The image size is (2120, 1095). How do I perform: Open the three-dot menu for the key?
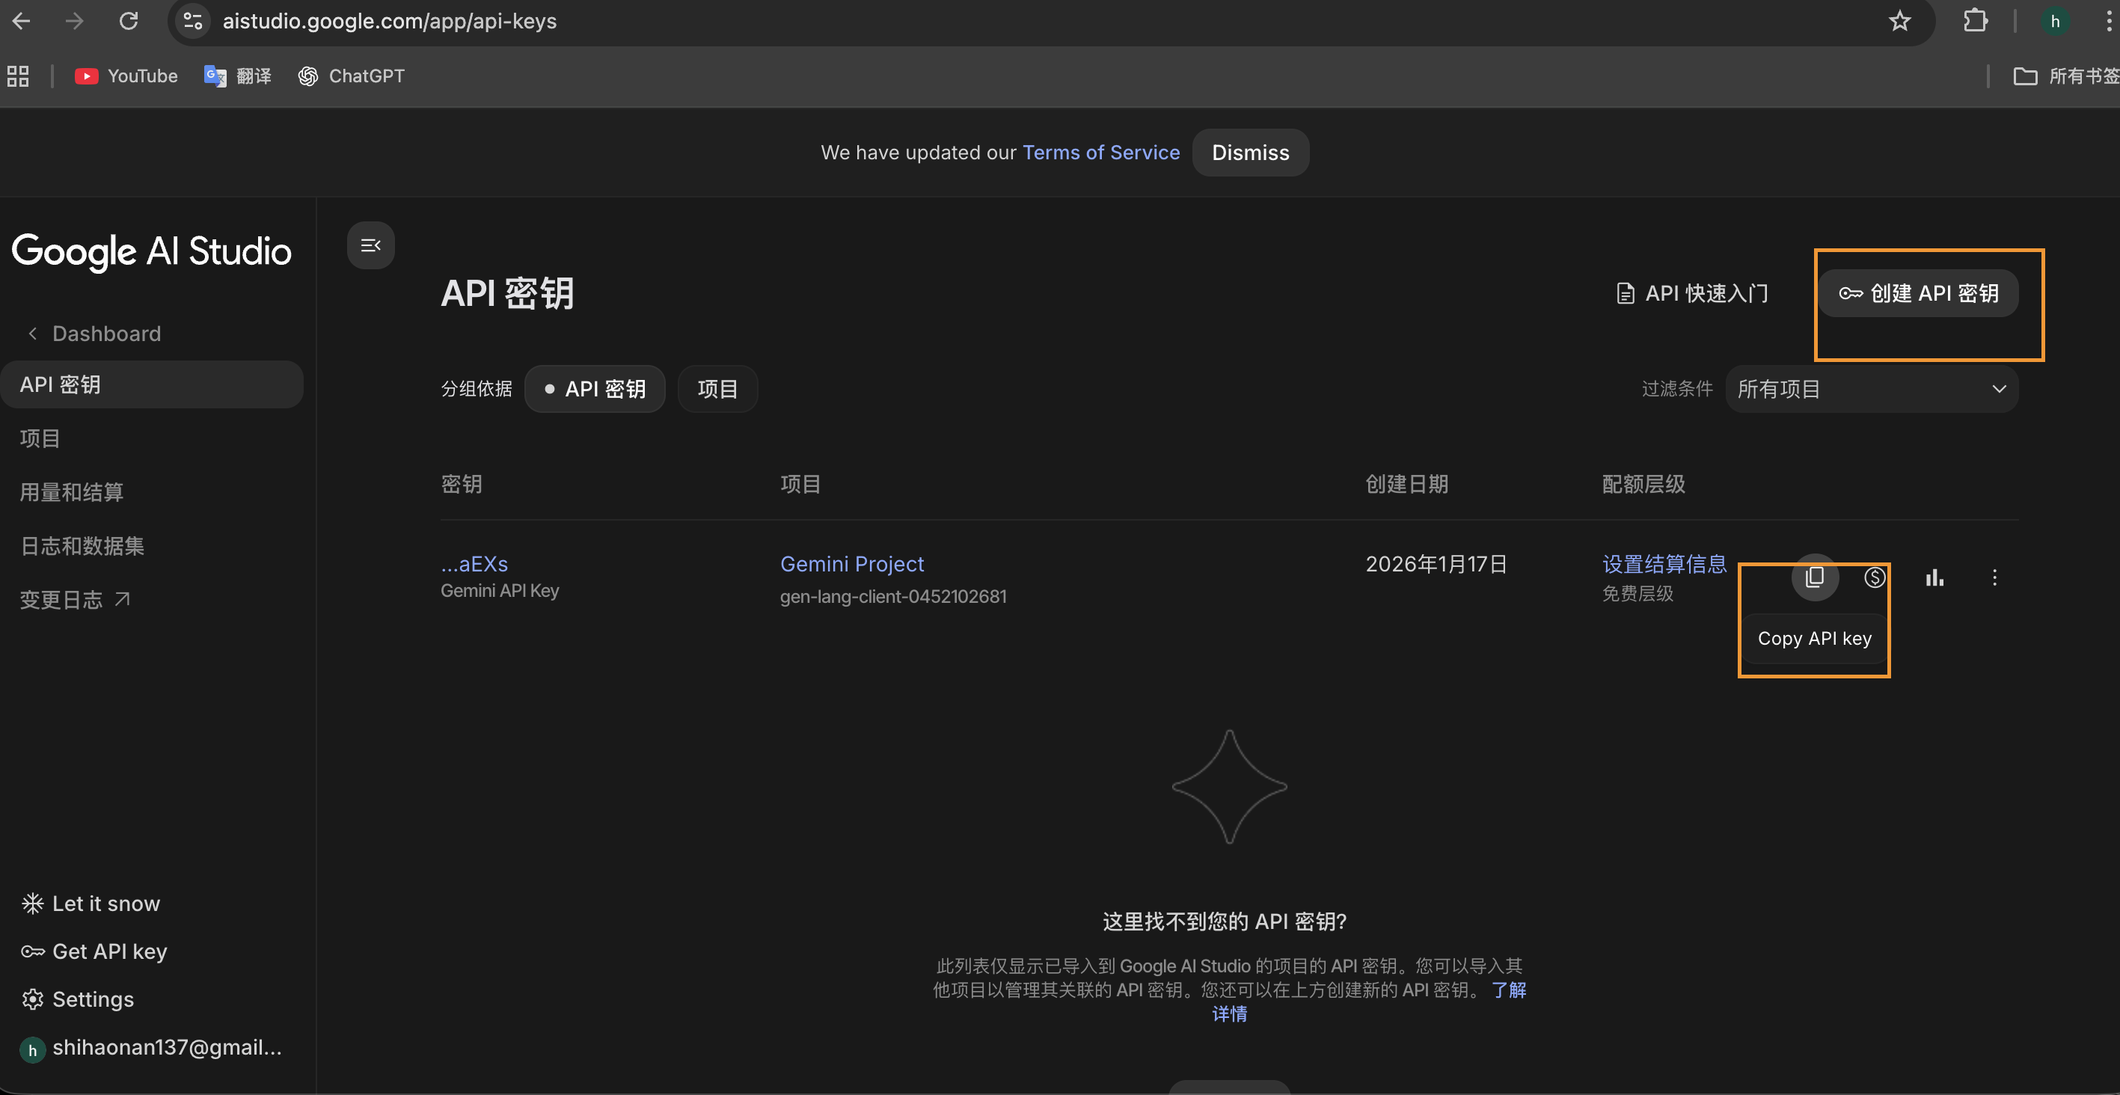1995,577
